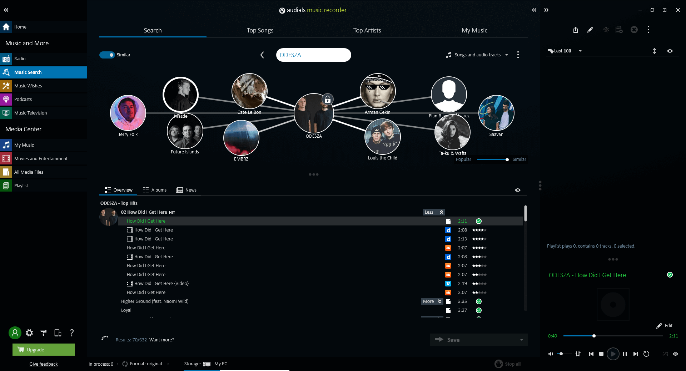Seek on the track progress slider

pos(613,336)
